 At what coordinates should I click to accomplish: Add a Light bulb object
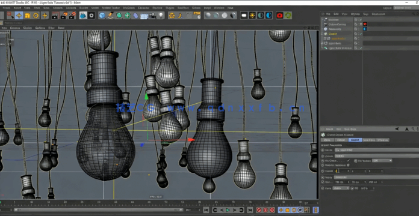[161, 16]
